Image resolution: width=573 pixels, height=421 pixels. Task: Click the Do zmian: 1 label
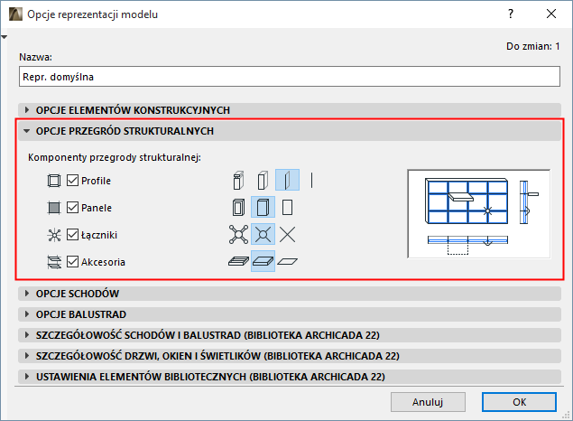tap(532, 46)
